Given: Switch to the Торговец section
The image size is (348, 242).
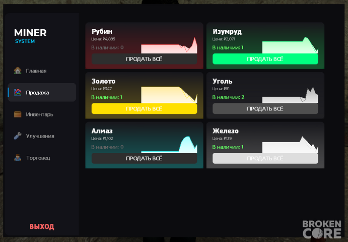Looking at the screenshot, I should click(42, 158).
